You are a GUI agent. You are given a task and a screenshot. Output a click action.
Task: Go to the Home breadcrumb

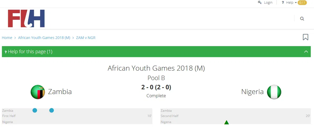7,38
